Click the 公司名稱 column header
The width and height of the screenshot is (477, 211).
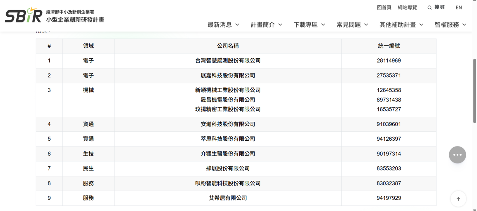point(228,46)
